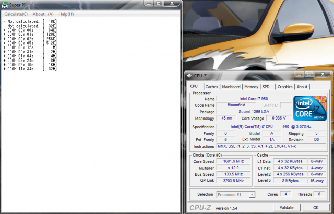Click the Cores value '4'
Image resolution: width=334 pixels, height=214 pixels.
tap(285, 194)
